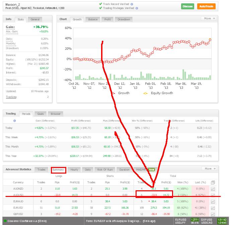Click the EURUSD currency row name
This screenshot has height=225, width=231.
click(x=18, y=208)
